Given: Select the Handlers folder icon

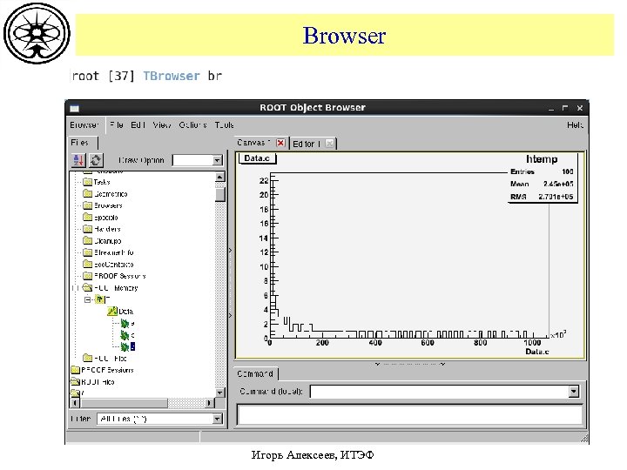Looking at the screenshot, I should [87, 229].
